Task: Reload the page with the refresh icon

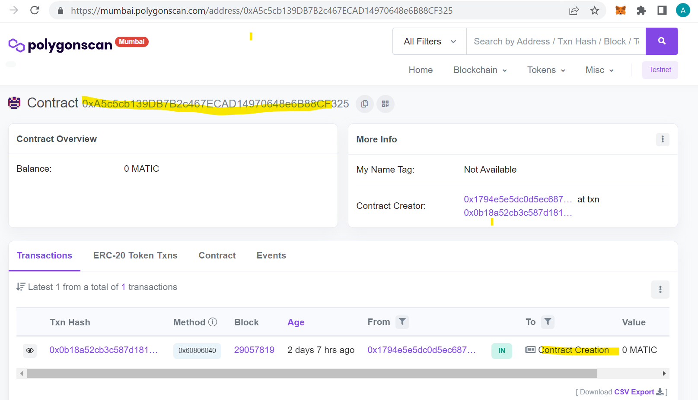Action: pos(35,10)
